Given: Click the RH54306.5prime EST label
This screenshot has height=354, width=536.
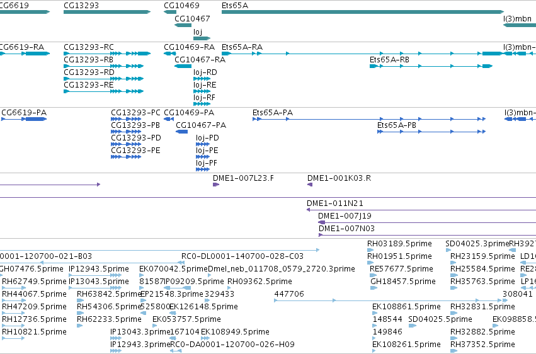Looking at the screenshot, I should pos(109,307).
